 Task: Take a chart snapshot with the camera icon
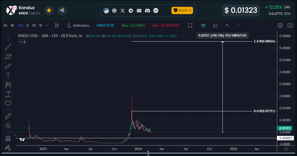pos(290,25)
